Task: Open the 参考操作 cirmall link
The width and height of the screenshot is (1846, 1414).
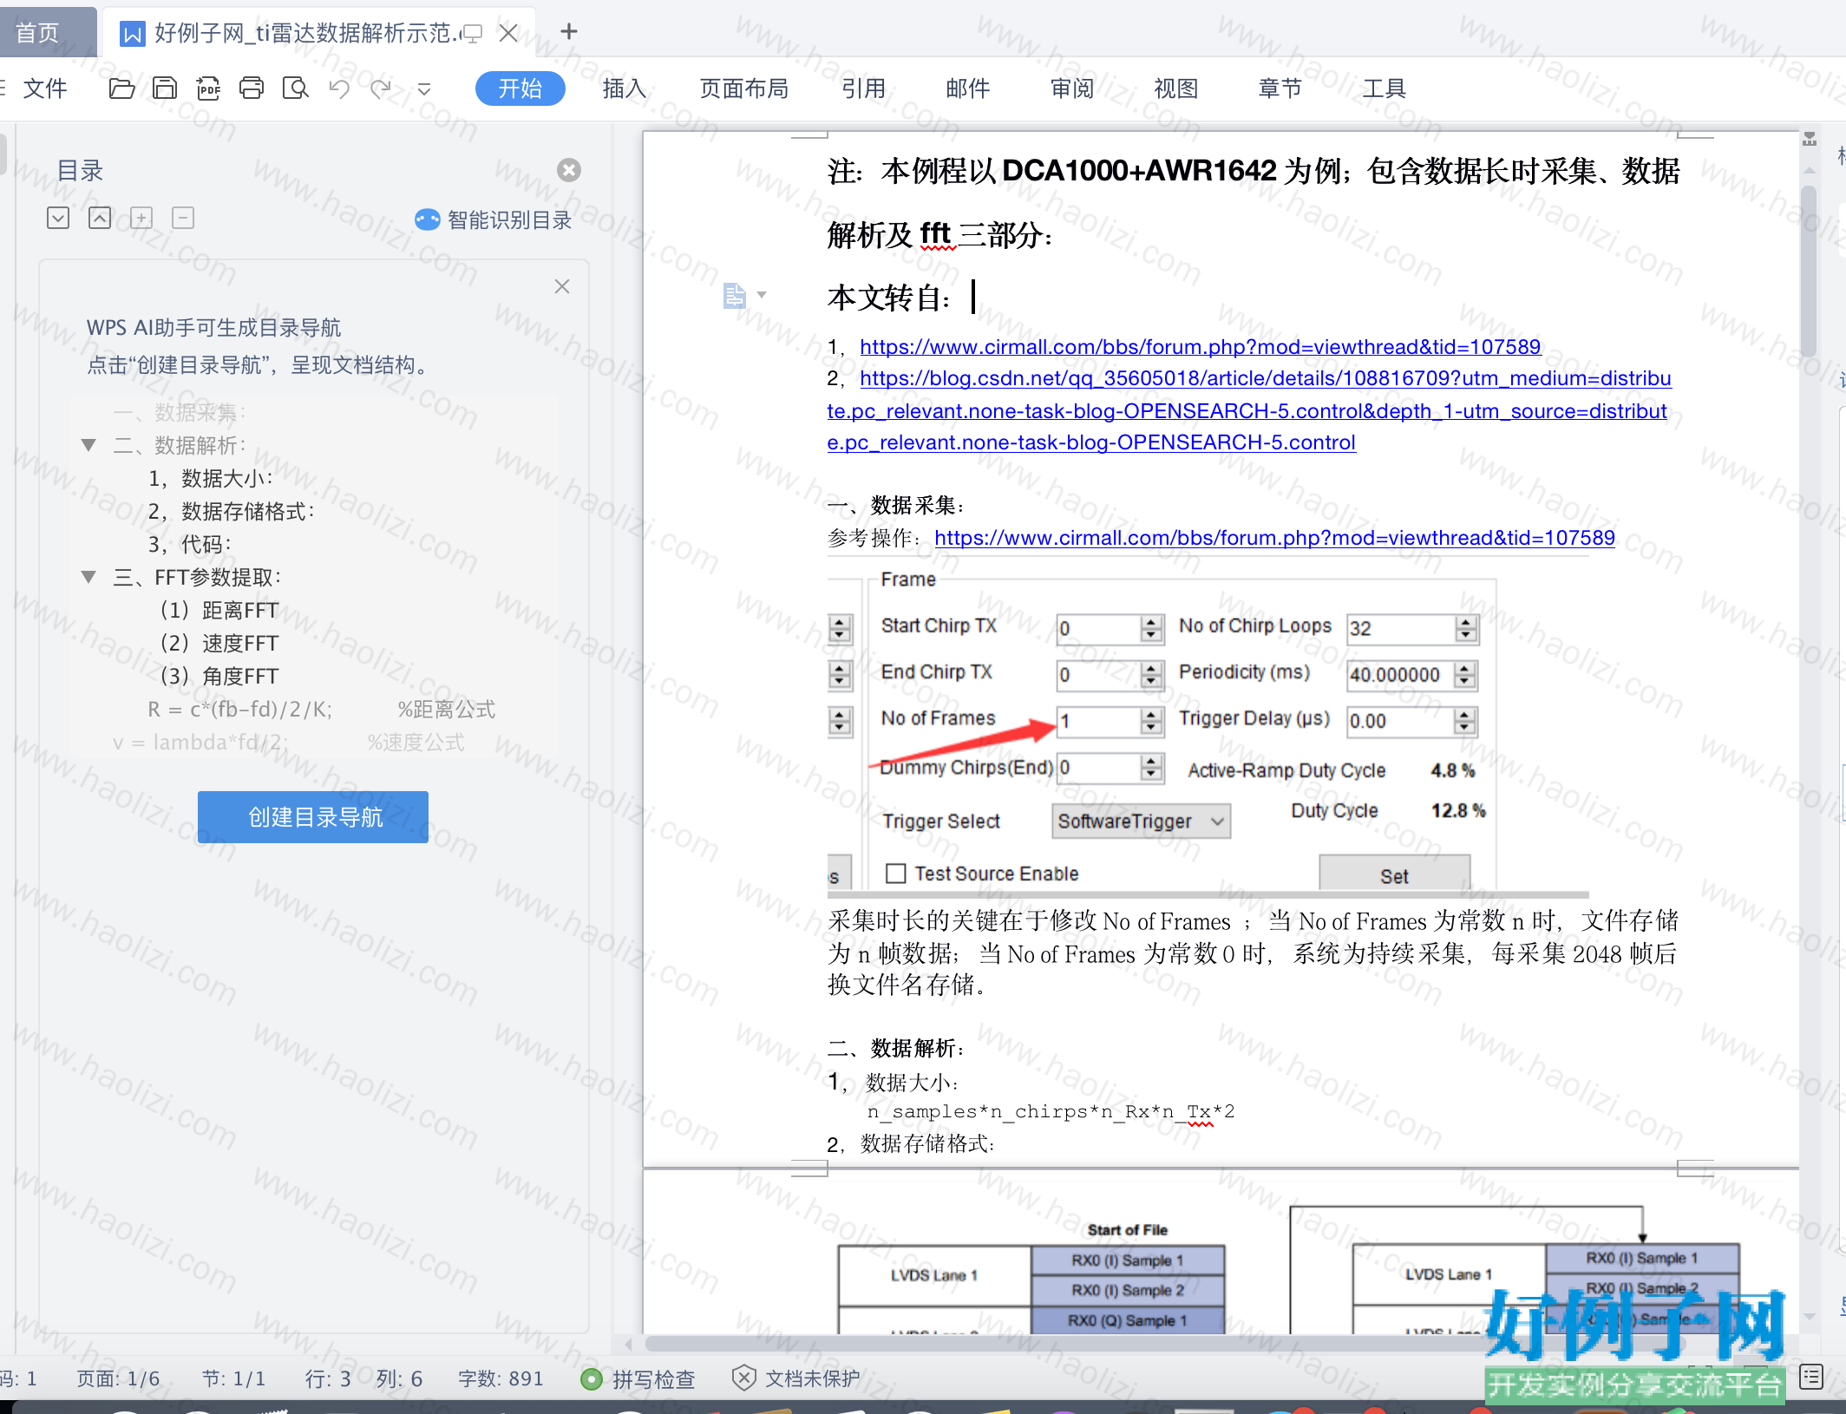Action: pyautogui.click(x=1274, y=538)
